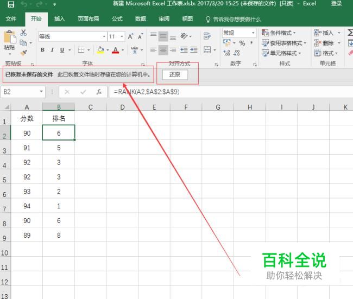This screenshot has height=299, width=353.
Task: Select column header D
Action: tap(122, 107)
